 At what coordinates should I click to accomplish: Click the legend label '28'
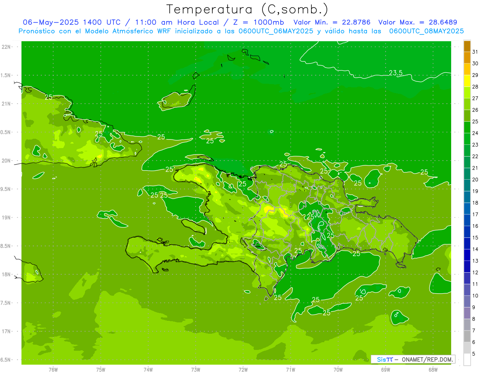click(475, 87)
